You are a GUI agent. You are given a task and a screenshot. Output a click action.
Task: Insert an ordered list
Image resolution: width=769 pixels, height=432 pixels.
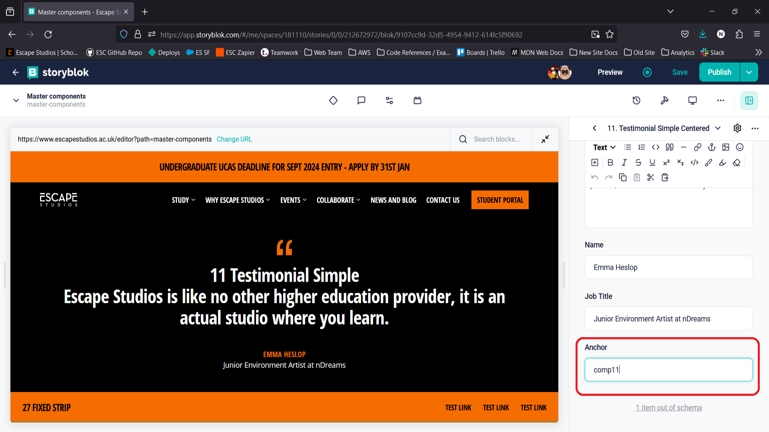coord(642,147)
